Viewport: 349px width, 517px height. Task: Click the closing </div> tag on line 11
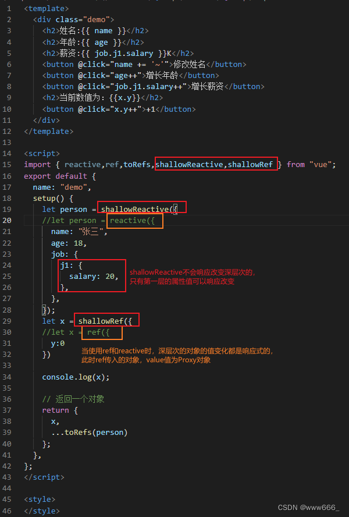pyautogui.click(x=47, y=121)
